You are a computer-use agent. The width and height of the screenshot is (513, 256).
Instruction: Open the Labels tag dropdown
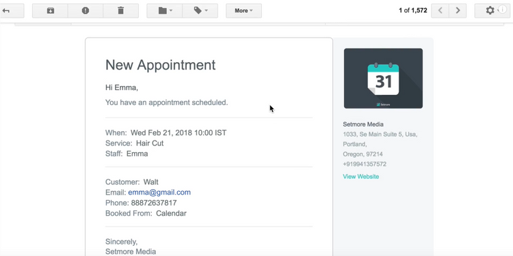200,11
